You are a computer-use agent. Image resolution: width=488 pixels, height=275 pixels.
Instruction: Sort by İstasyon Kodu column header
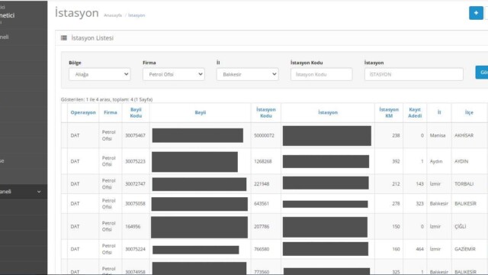pyautogui.click(x=266, y=112)
